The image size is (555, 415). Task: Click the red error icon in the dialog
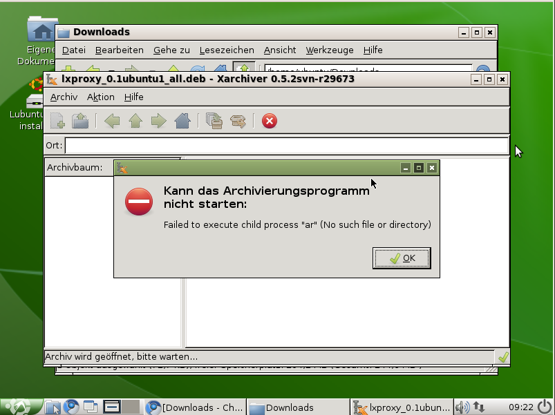(139, 202)
